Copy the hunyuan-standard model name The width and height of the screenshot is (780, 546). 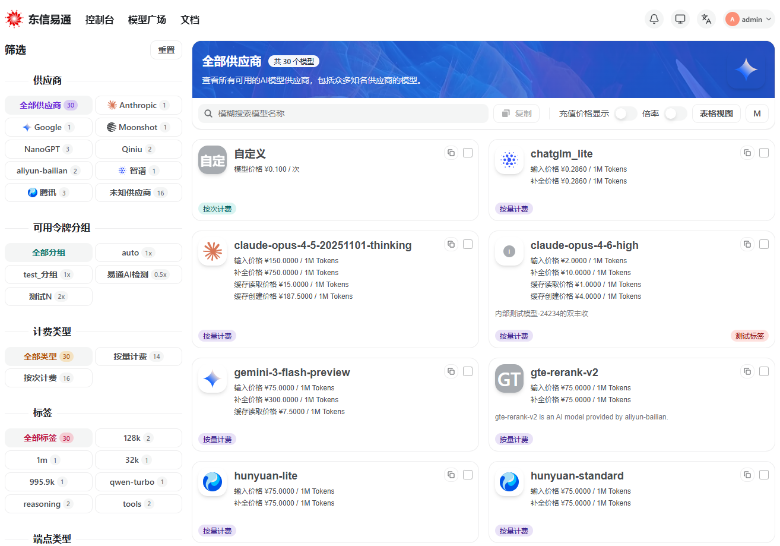(747, 475)
